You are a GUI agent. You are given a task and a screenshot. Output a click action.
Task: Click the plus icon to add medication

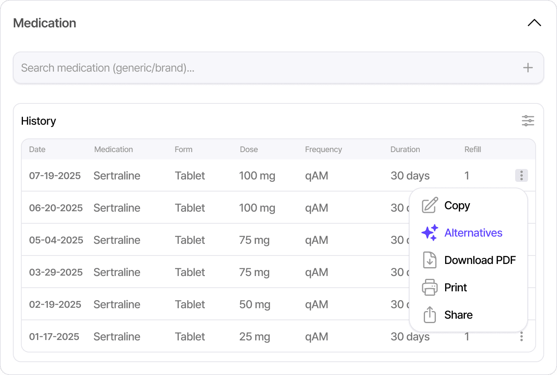pos(528,68)
